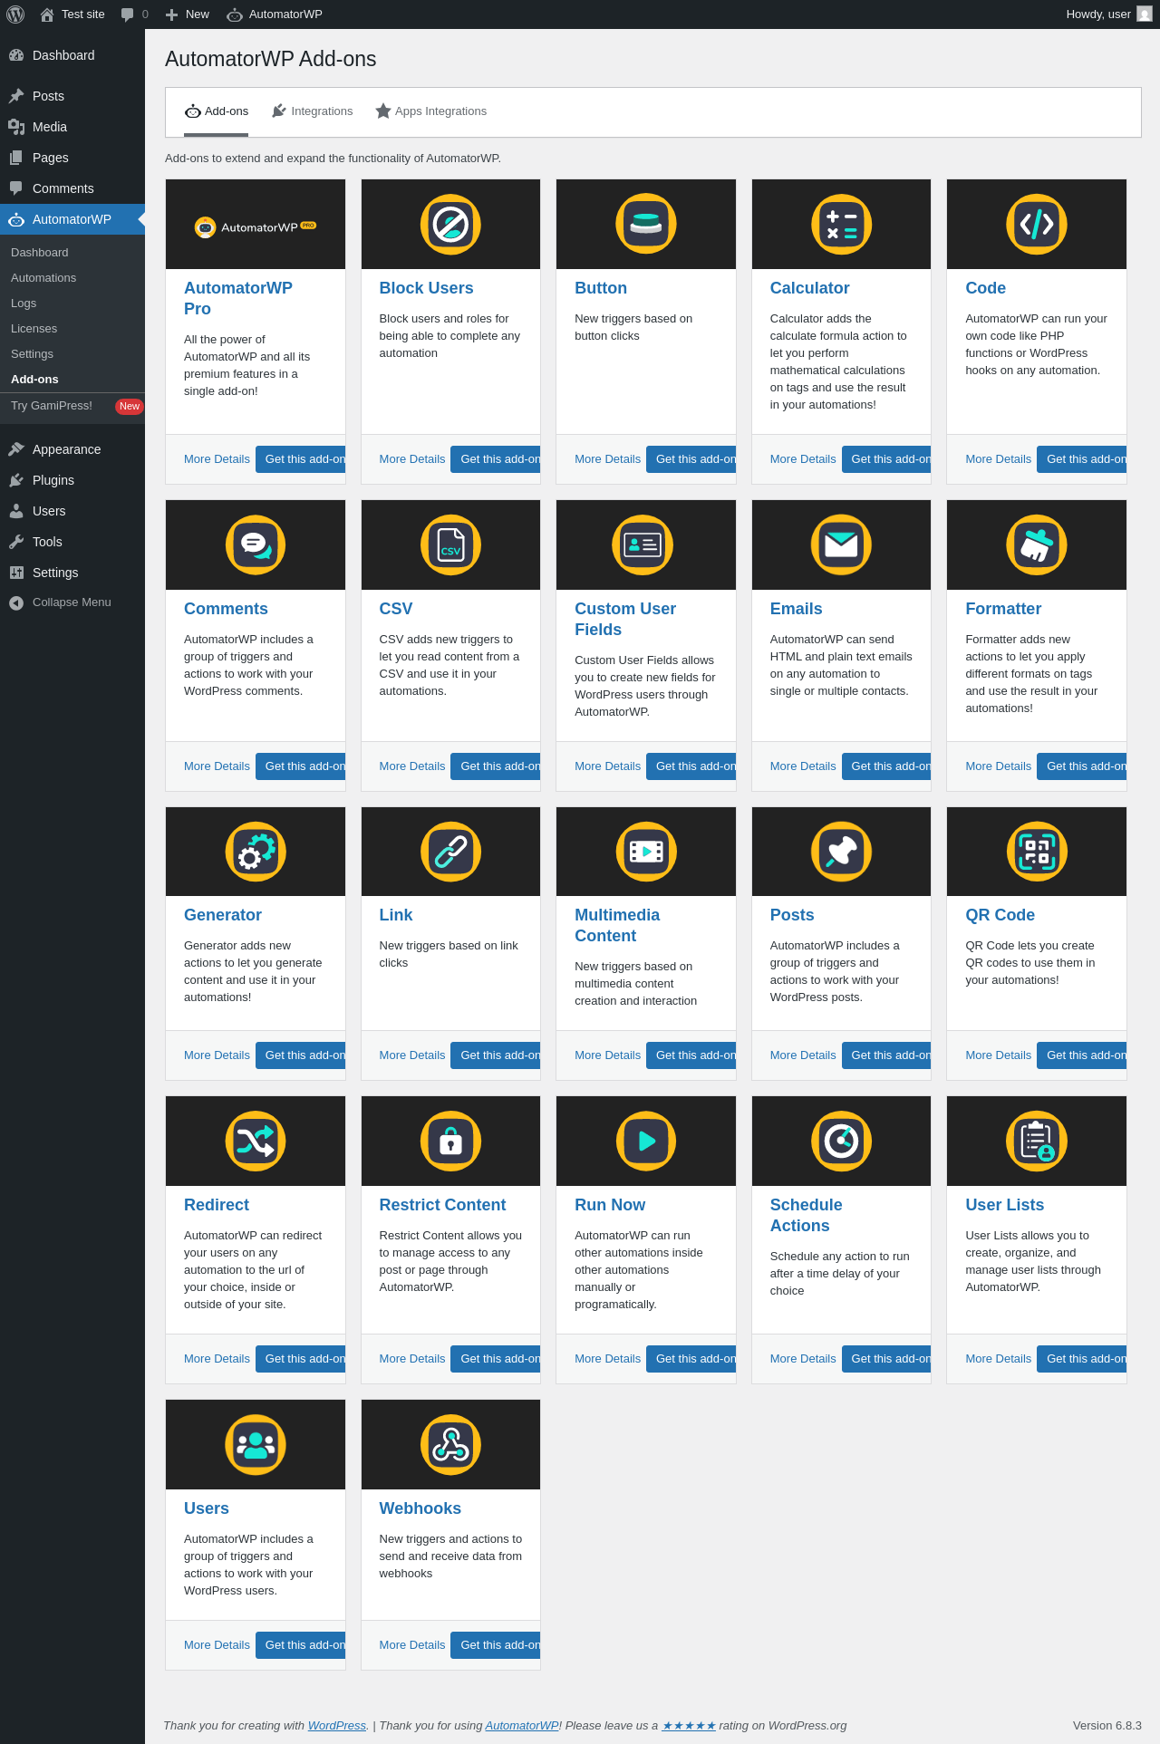Click the Button add-on icon
1160x1744 pixels.
point(646,224)
